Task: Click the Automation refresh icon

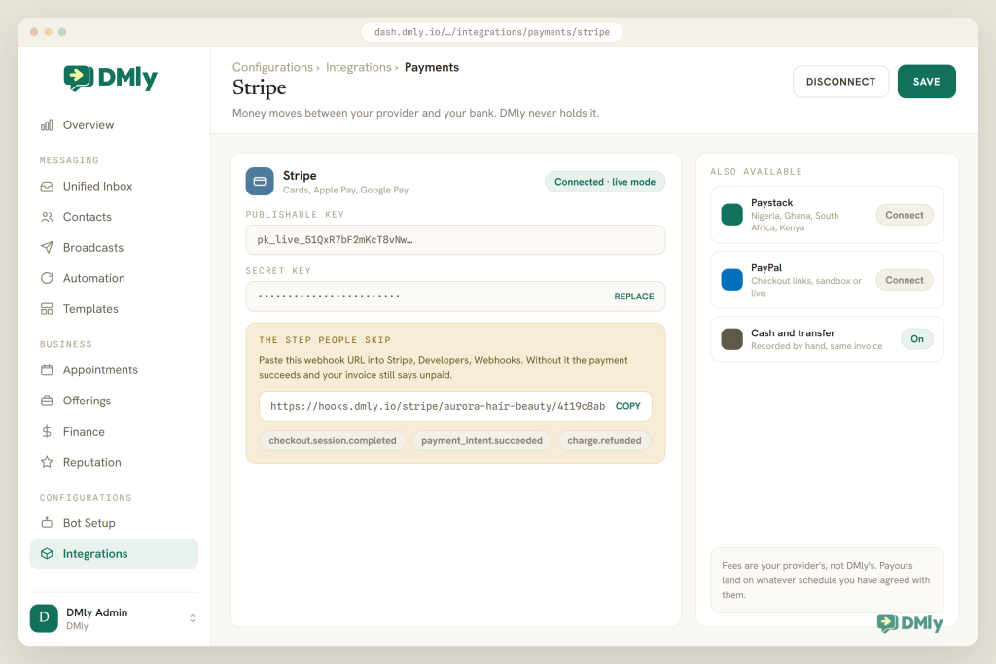Action: pyautogui.click(x=47, y=278)
